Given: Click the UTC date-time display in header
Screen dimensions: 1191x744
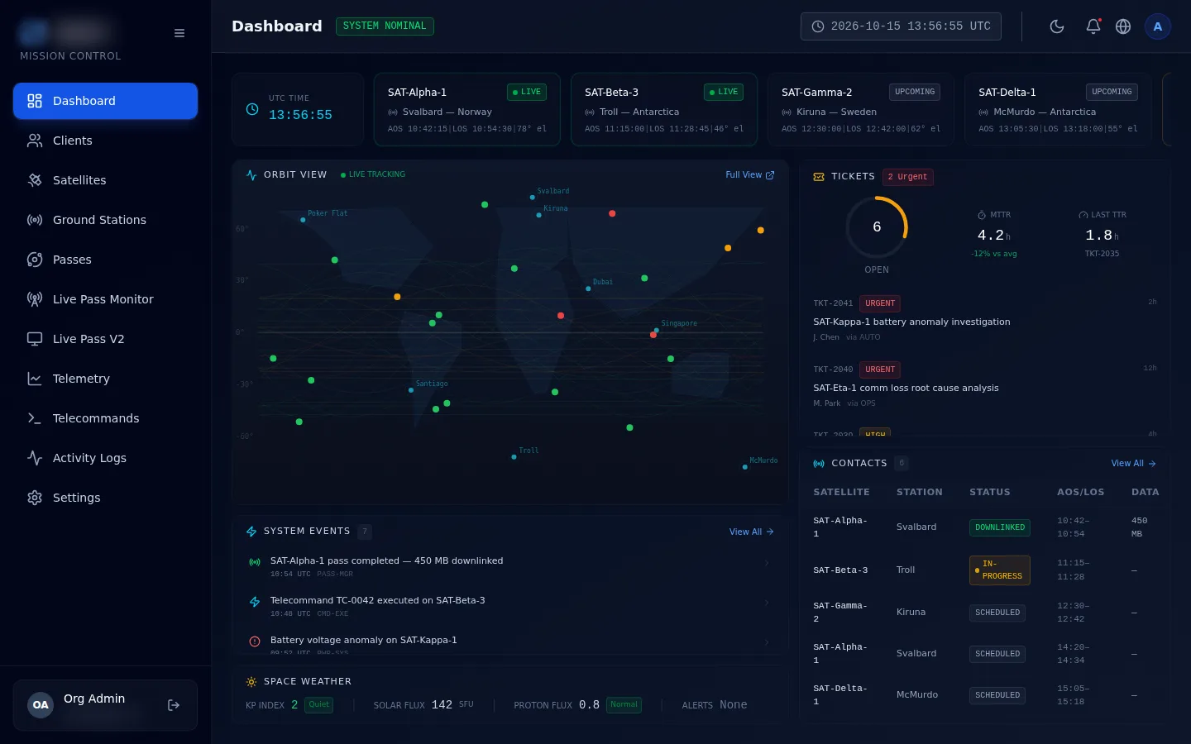Looking at the screenshot, I should (x=901, y=26).
